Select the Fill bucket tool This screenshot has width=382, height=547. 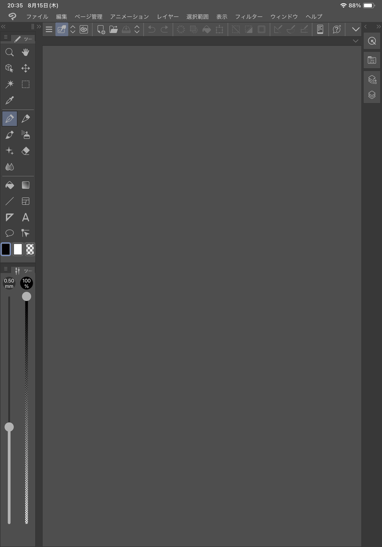point(10,185)
